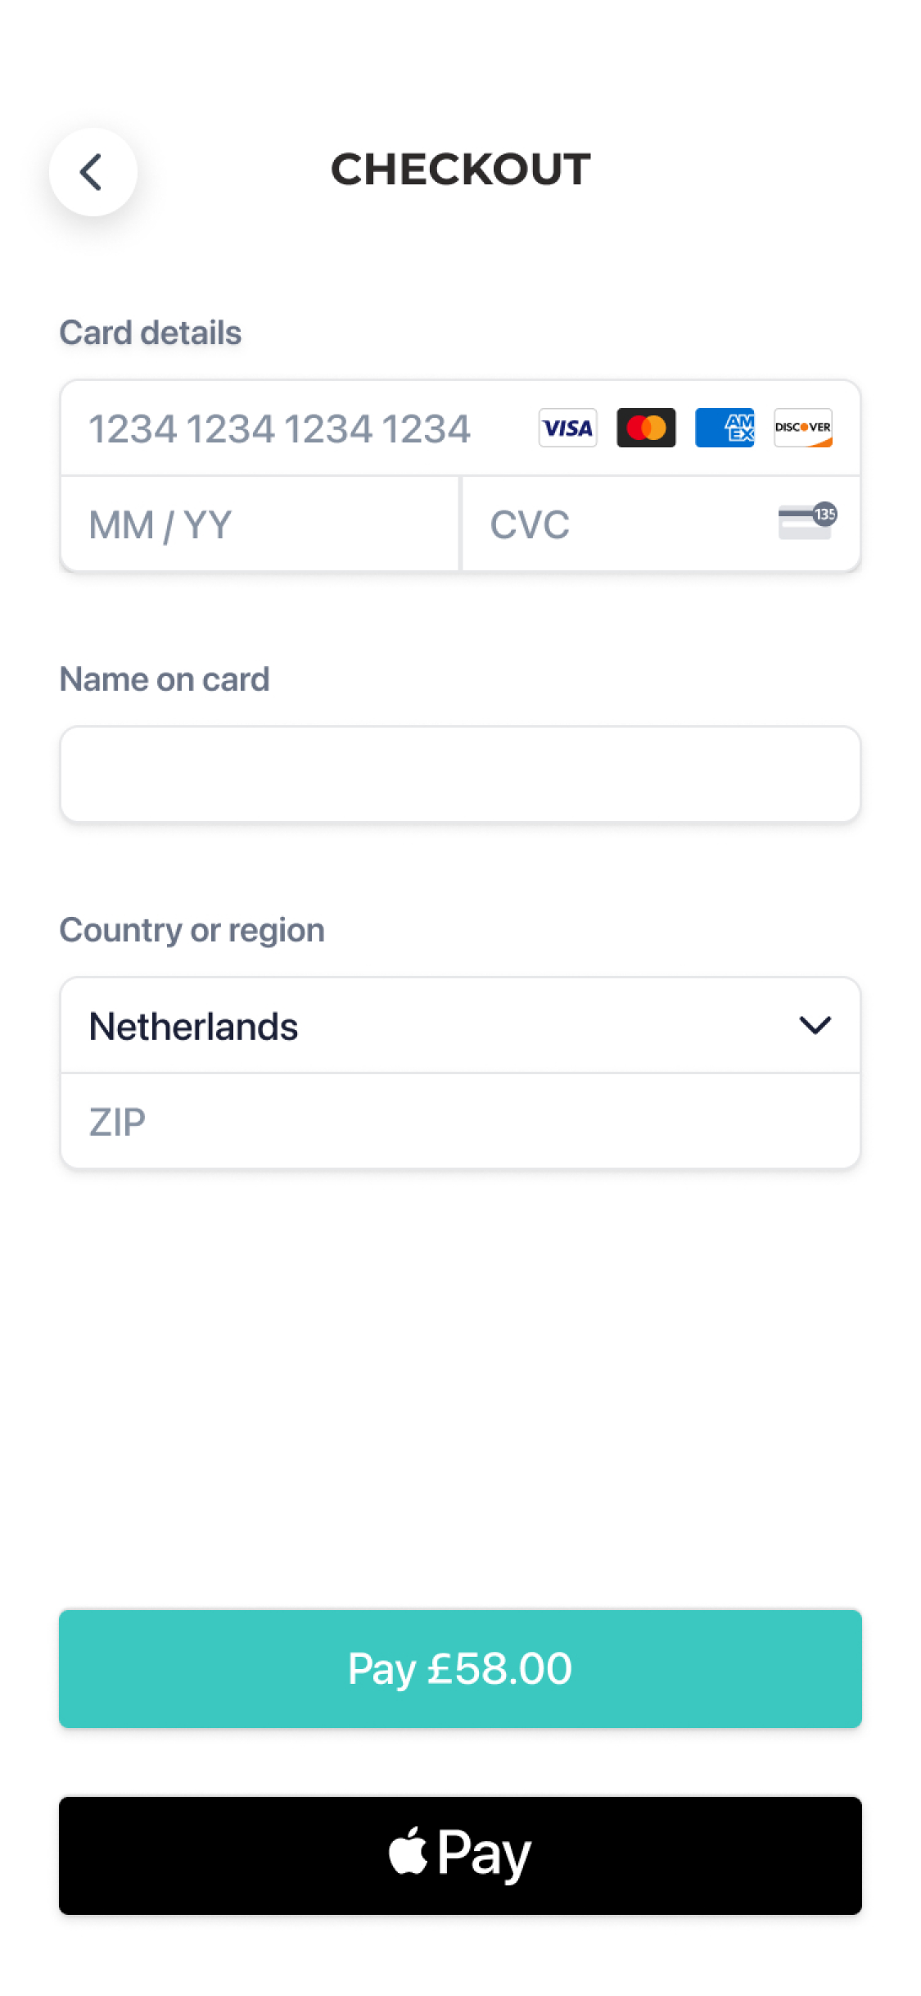Click the American Express logo
The image size is (921, 1996).
pyautogui.click(x=725, y=428)
